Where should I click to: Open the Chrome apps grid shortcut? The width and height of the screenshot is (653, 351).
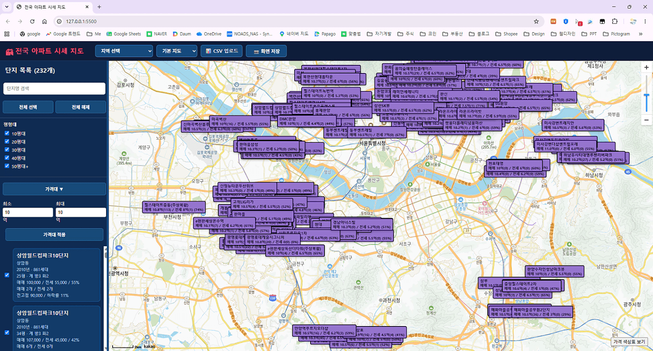tap(6, 34)
